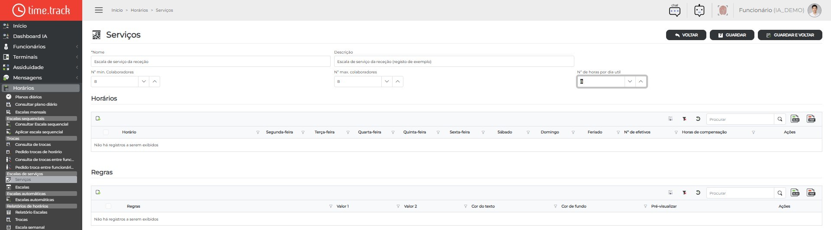Click the time.track logo
Image resolution: width=831 pixels, height=230 pixels.
click(x=41, y=10)
